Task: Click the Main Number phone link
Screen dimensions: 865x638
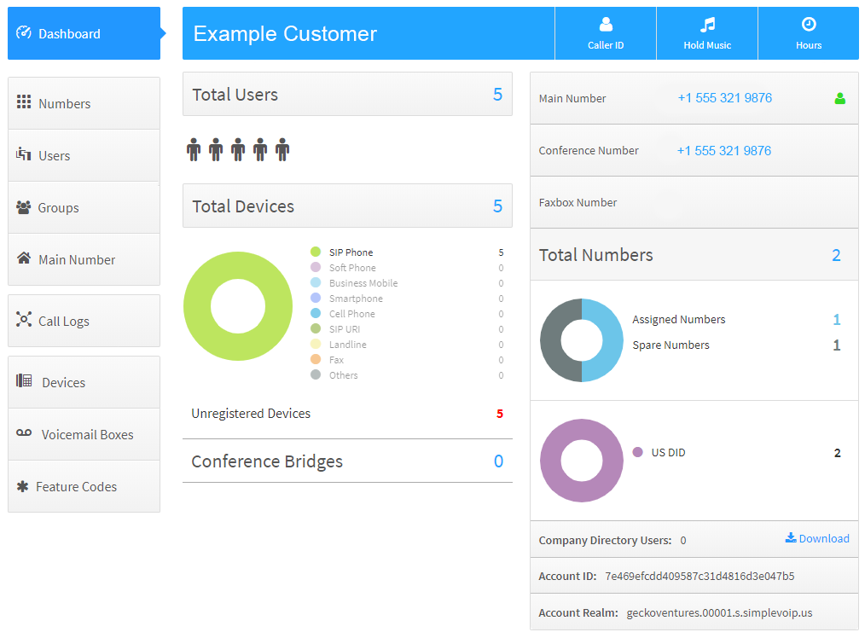Action: tap(724, 98)
